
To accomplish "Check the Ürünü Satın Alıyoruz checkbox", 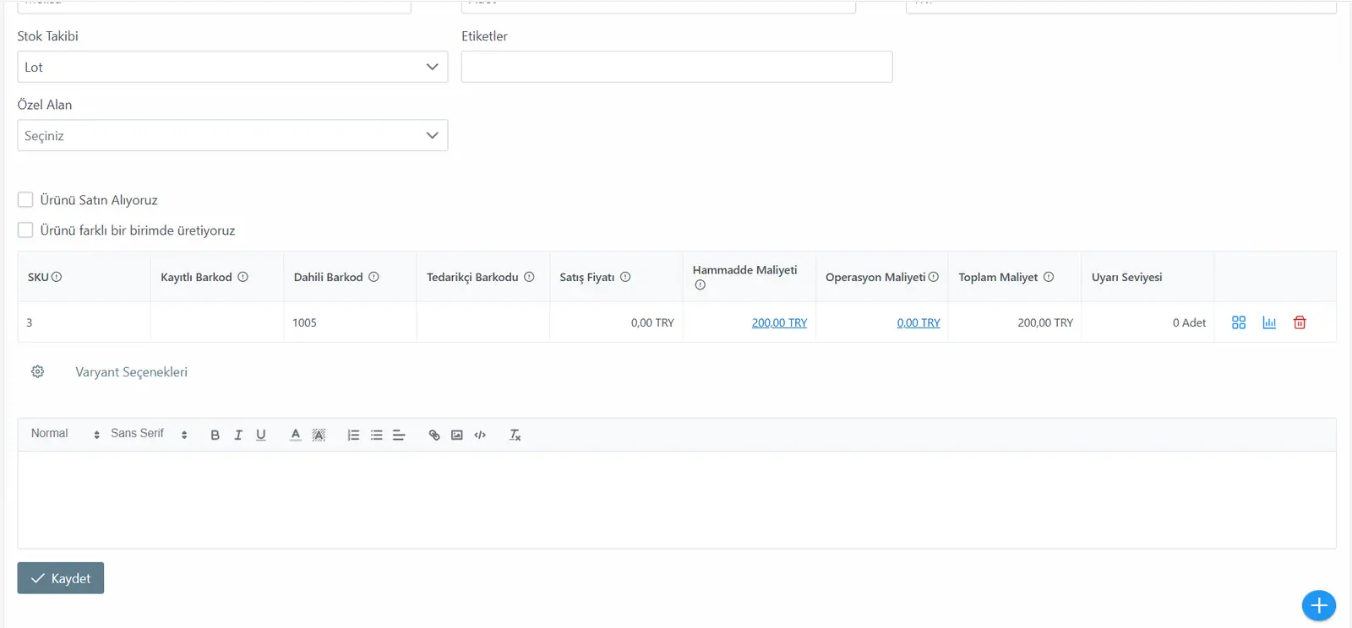I will click(25, 199).
